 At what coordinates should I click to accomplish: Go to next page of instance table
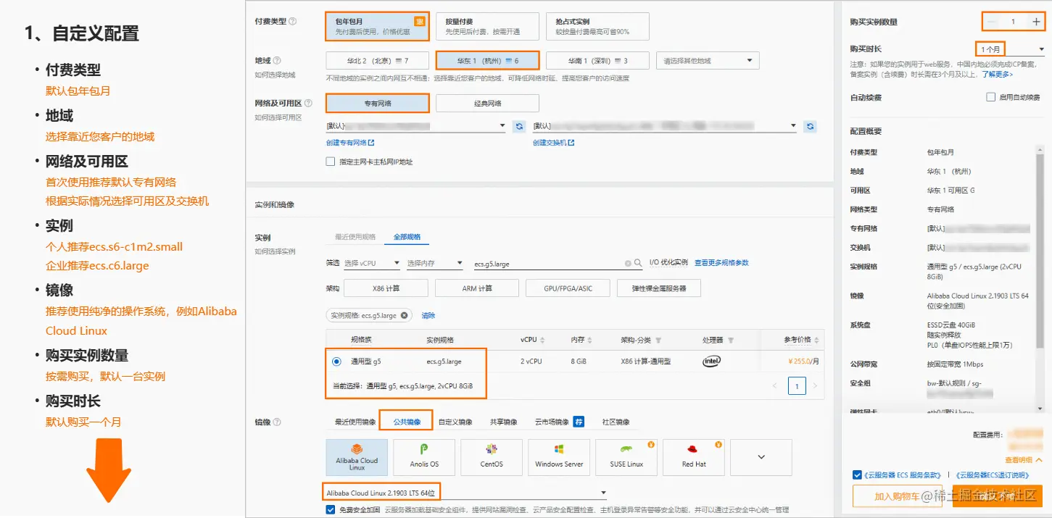point(815,386)
